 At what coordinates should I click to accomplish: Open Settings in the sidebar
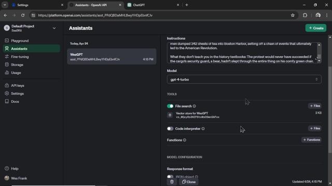(17, 94)
